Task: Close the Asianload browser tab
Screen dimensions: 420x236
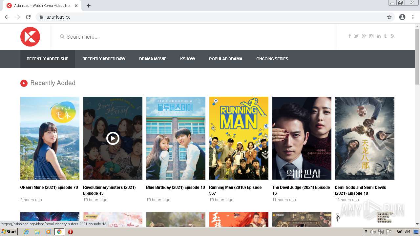Action: click(x=76, y=6)
